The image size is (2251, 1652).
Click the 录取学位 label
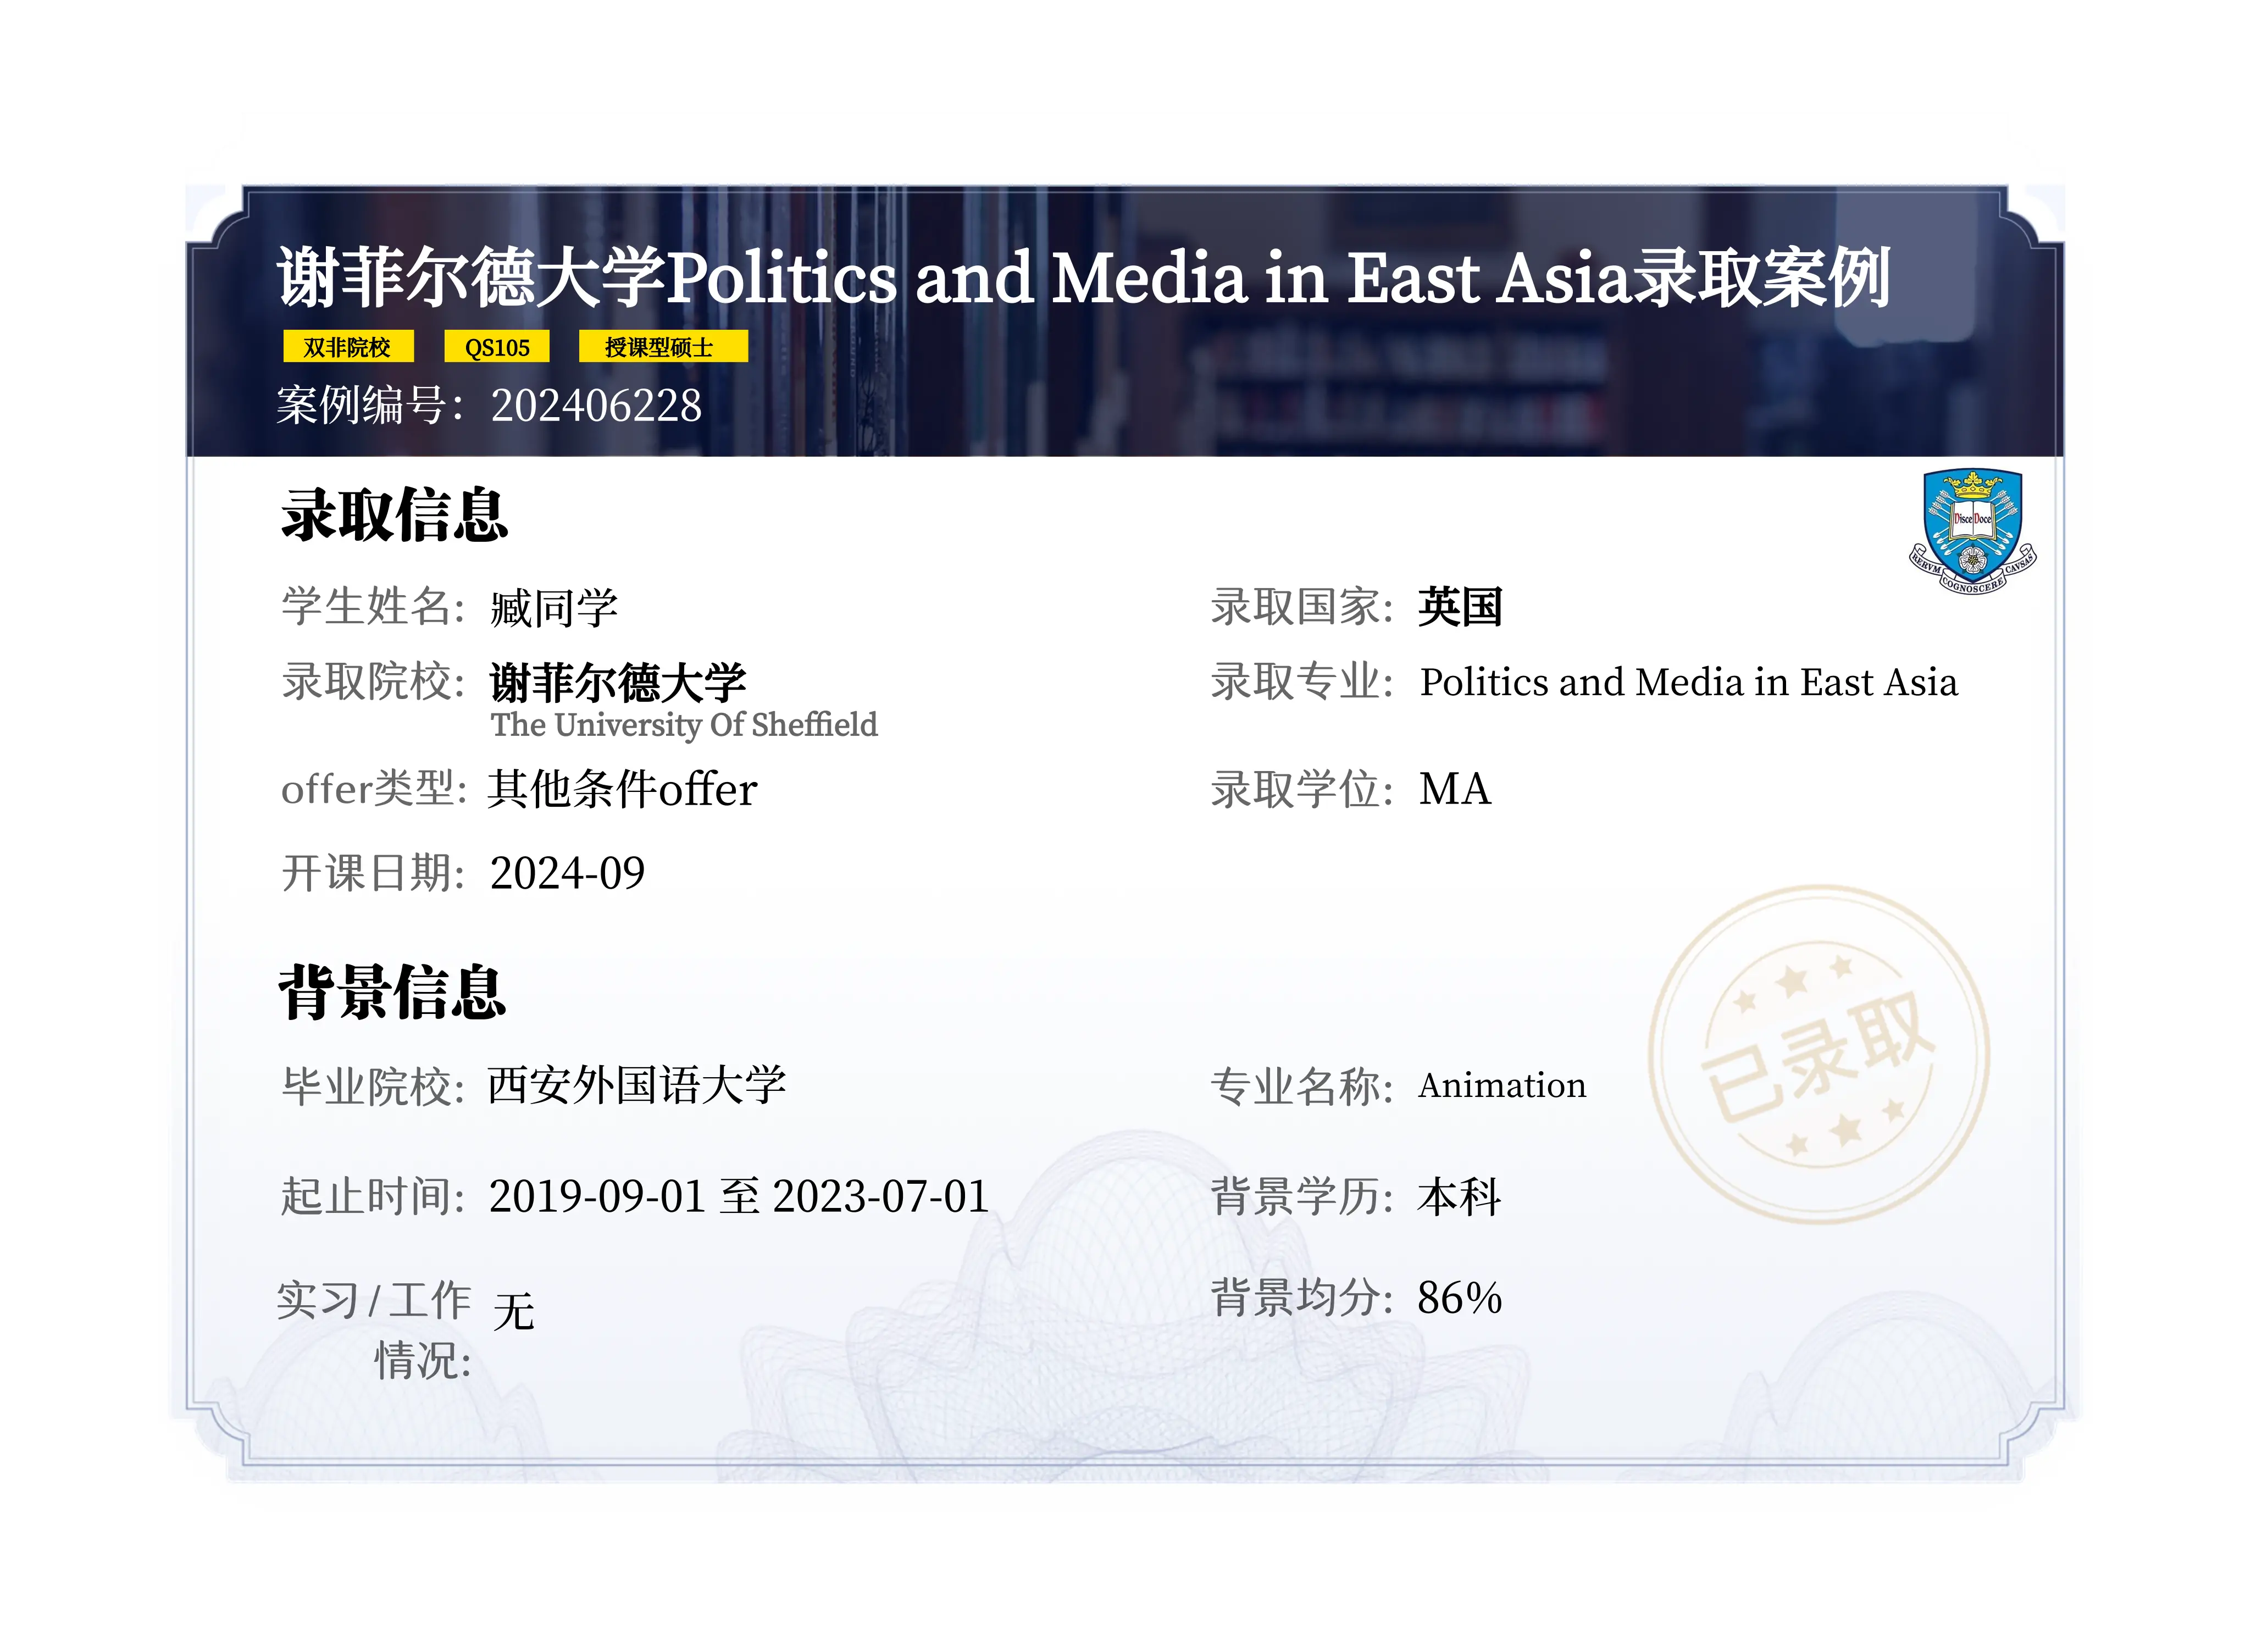(1302, 790)
